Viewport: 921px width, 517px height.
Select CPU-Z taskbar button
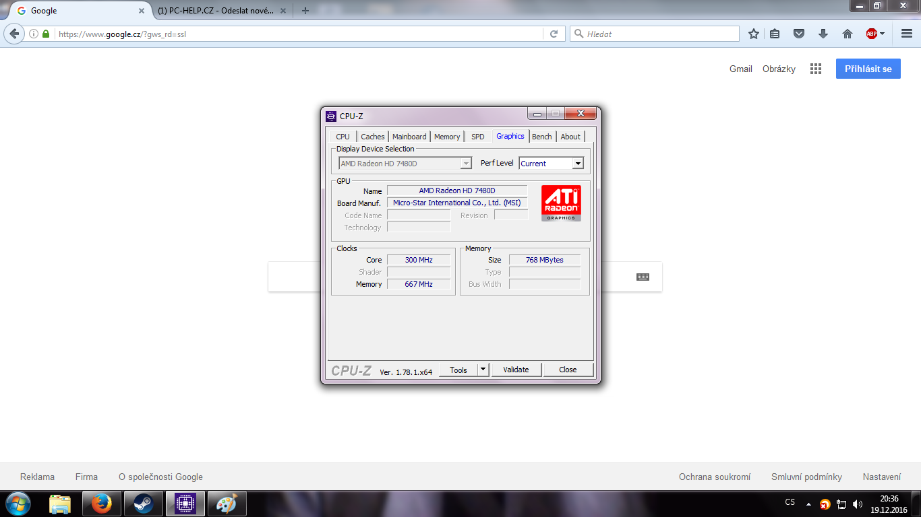pos(185,504)
